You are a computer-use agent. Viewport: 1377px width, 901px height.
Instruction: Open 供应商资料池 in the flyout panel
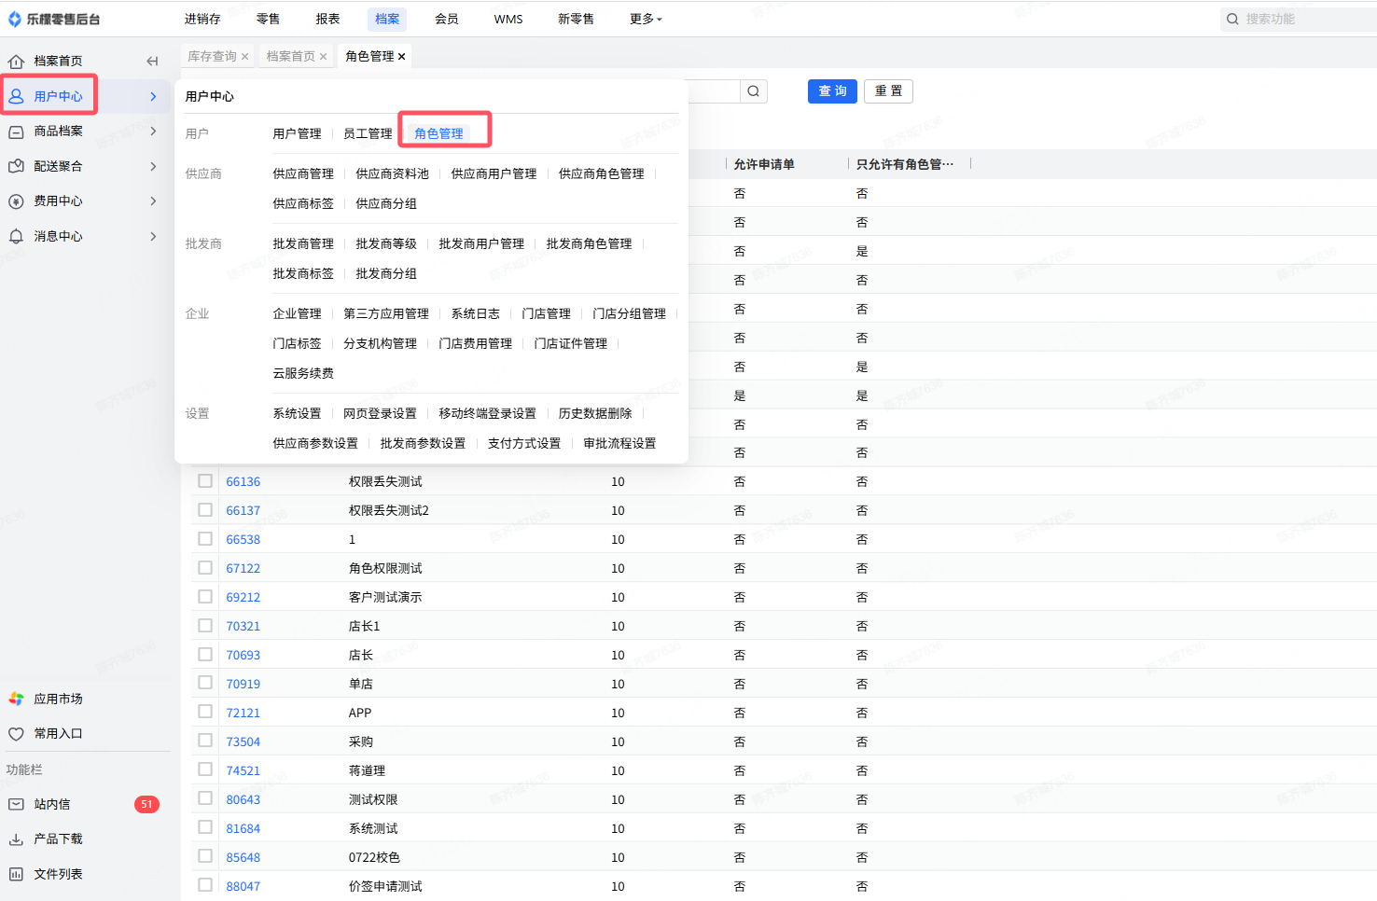(x=392, y=174)
